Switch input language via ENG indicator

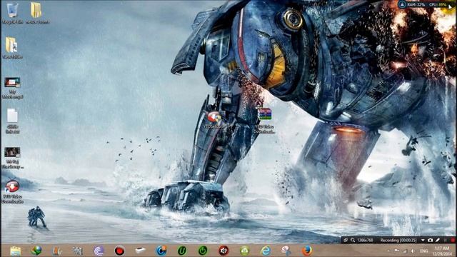click(423, 251)
